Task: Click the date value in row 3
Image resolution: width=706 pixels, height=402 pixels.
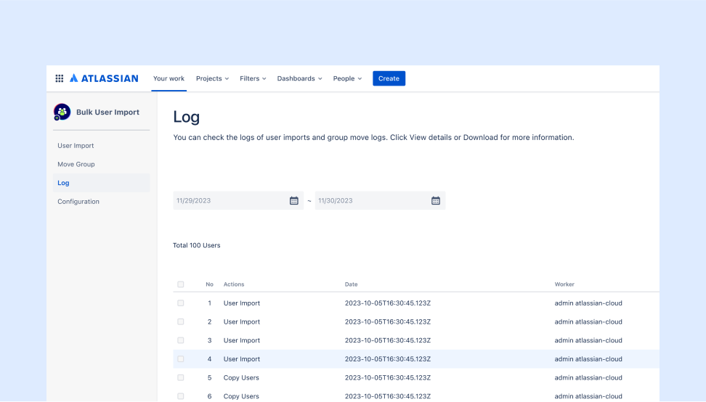Action: [388, 340]
